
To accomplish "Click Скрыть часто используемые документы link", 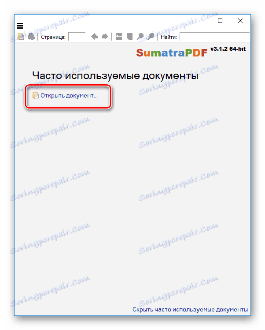I will (x=190, y=310).
